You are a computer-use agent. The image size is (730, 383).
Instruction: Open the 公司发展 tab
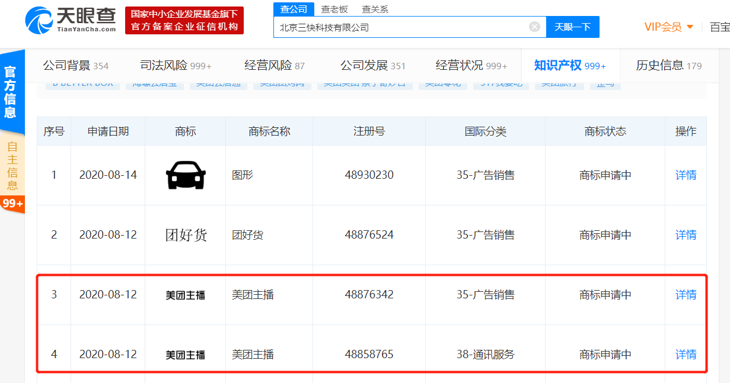[x=373, y=65]
